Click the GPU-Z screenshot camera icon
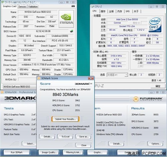 click(73, 6)
